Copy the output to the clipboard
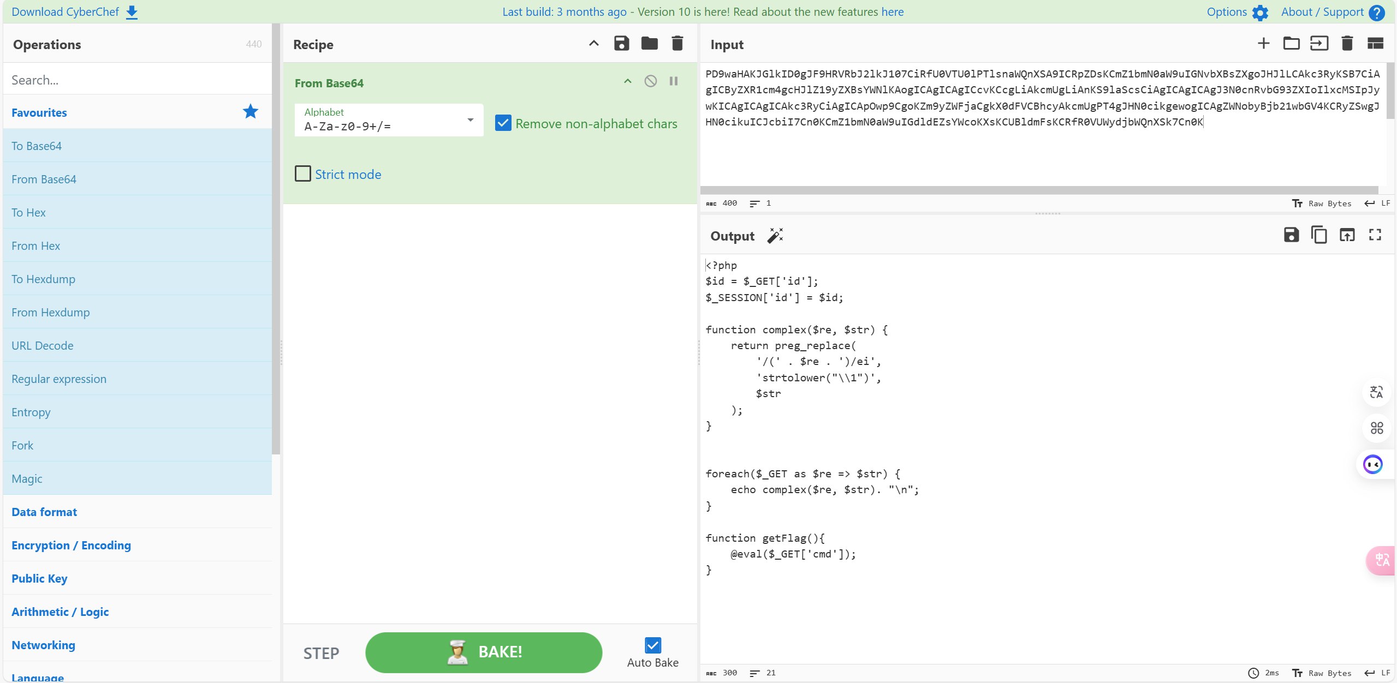1397x683 pixels. 1319,235
